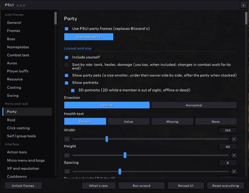Disable Show portraits checkbox

pyautogui.click(x=66, y=83)
